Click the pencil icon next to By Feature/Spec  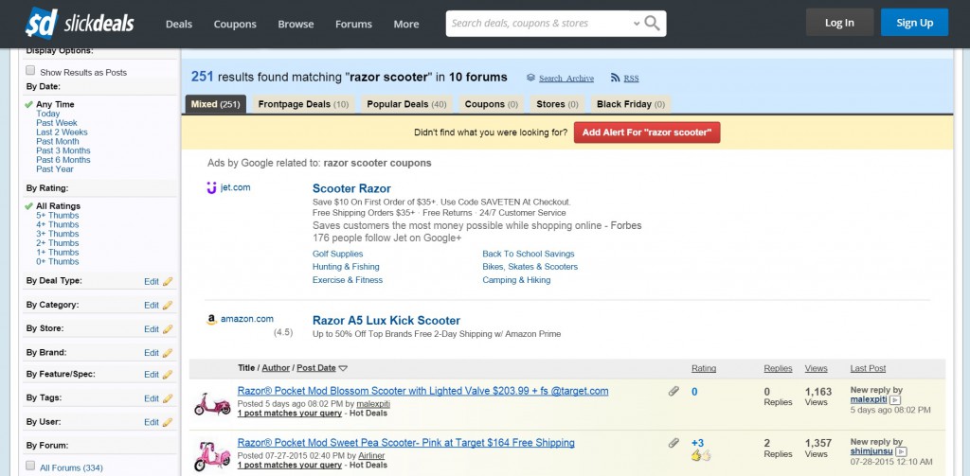[168, 375]
